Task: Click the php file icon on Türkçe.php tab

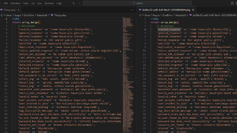Action: tap(1, 10)
